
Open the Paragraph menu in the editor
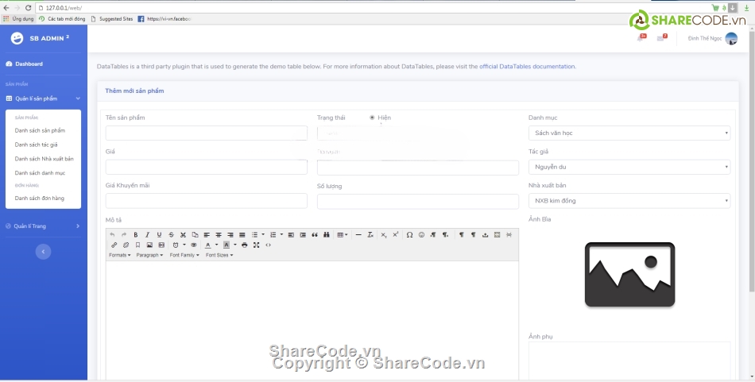click(149, 255)
